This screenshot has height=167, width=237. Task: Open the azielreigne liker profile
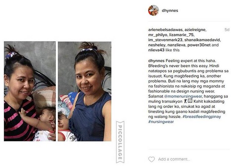195,30
